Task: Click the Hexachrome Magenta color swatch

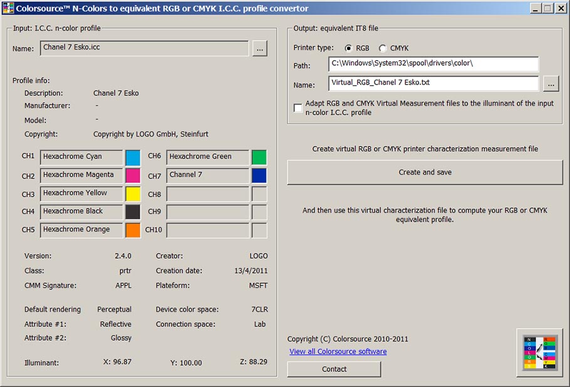Action: point(133,176)
